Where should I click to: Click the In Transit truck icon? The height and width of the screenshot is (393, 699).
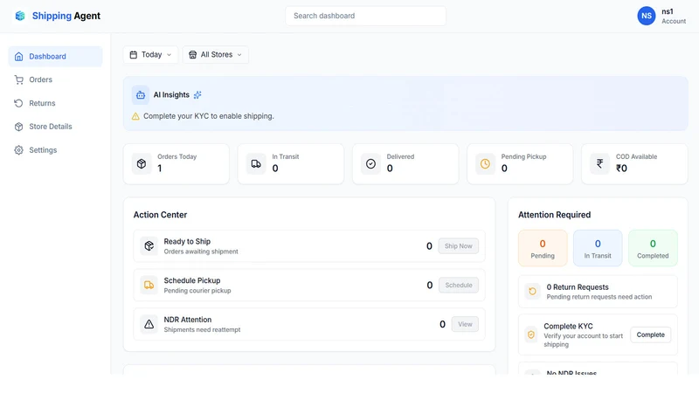(256, 164)
